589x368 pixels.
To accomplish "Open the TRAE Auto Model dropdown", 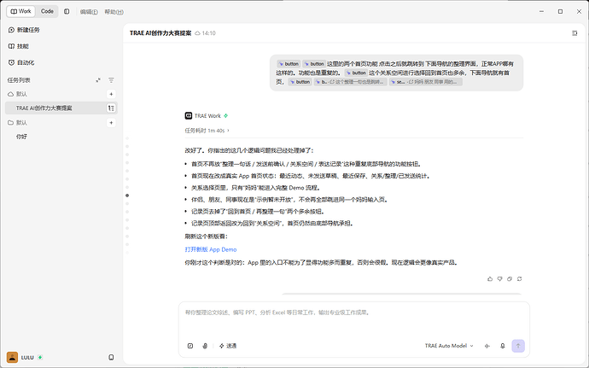I will 449,346.
